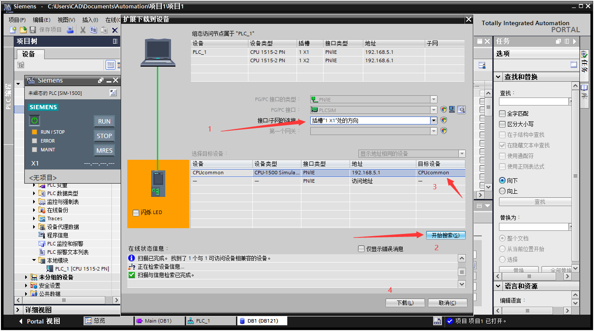Click the delete X icon in toolbar
The height and width of the screenshot is (331, 594).
pyautogui.click(x=114, y=30)
